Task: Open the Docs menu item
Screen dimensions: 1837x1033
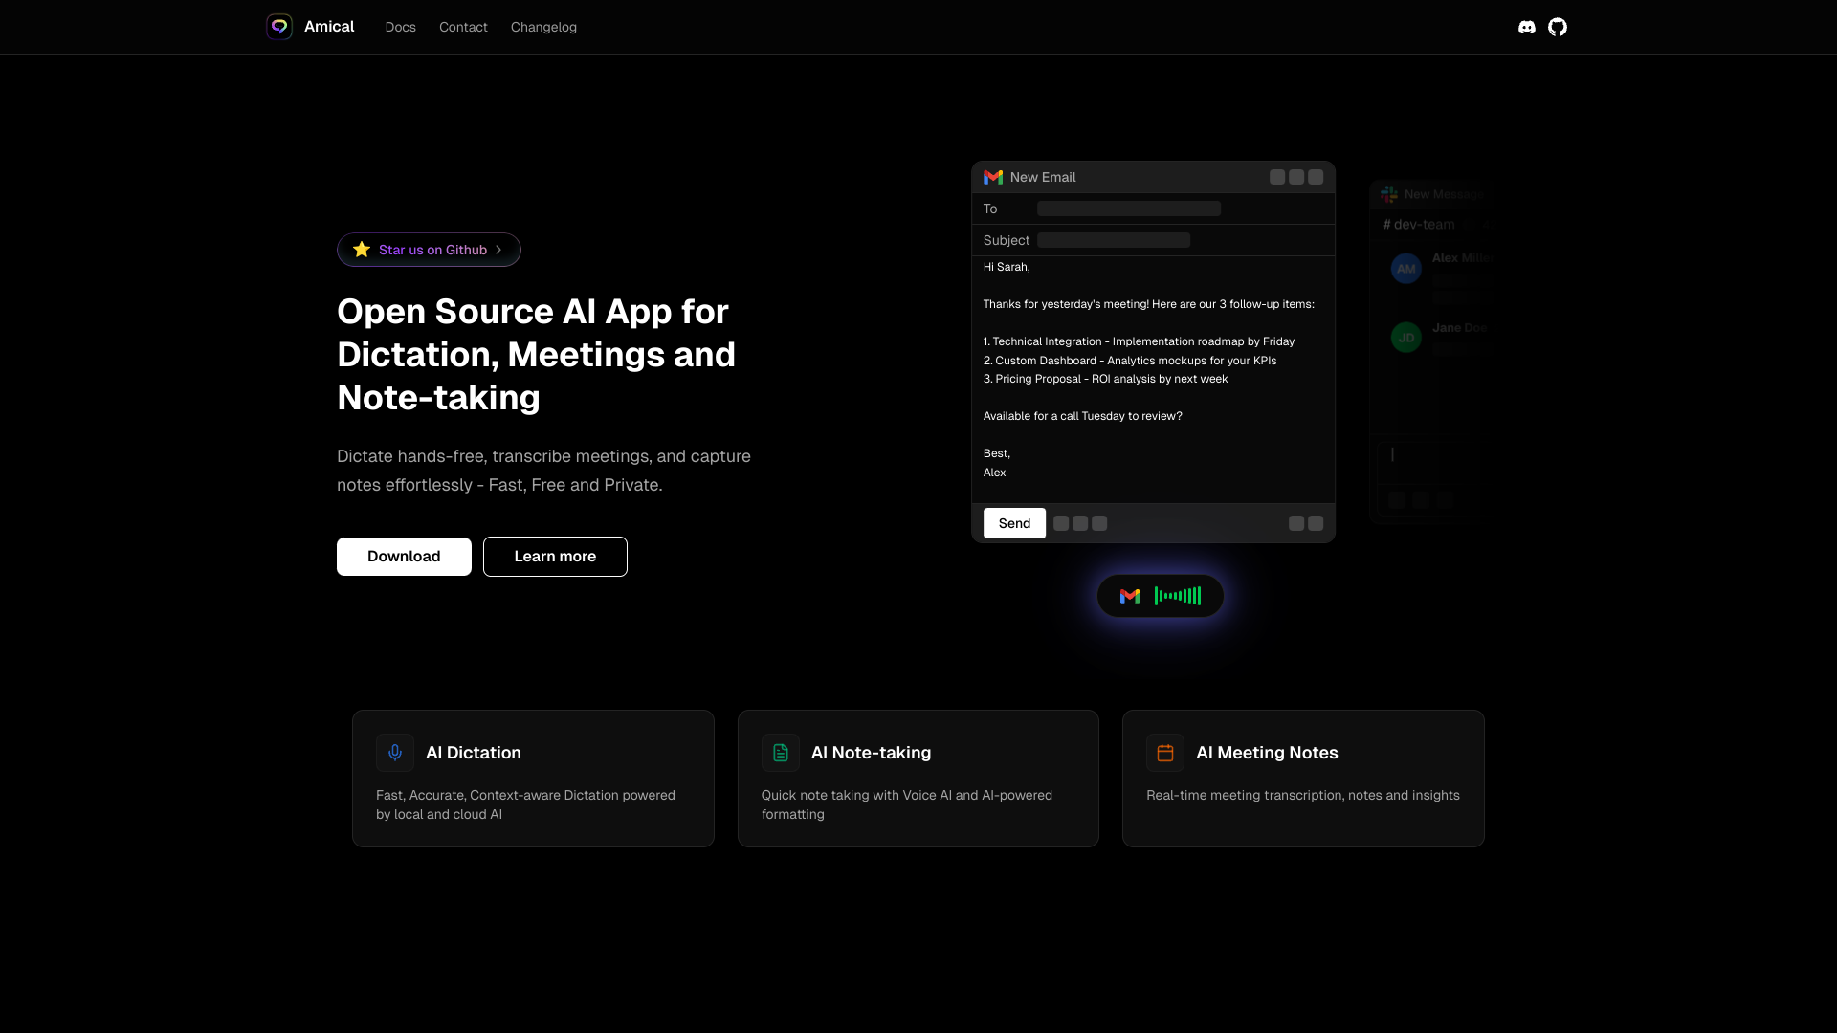Action: tap(400, 27)
